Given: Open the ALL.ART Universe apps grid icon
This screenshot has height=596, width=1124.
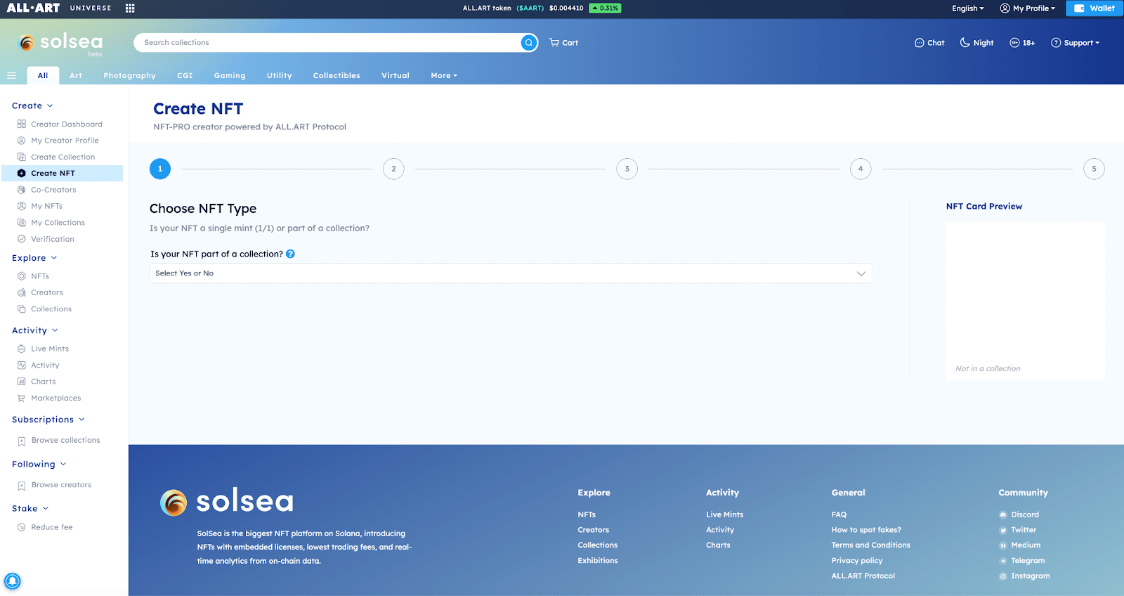Looking at the screenshot, I should pos(130,8).
